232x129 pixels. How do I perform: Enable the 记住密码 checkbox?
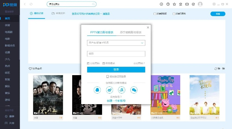[x=88, y=63]
